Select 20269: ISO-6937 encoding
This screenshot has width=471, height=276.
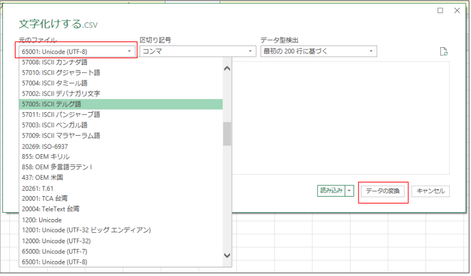(x=120, y=147)
